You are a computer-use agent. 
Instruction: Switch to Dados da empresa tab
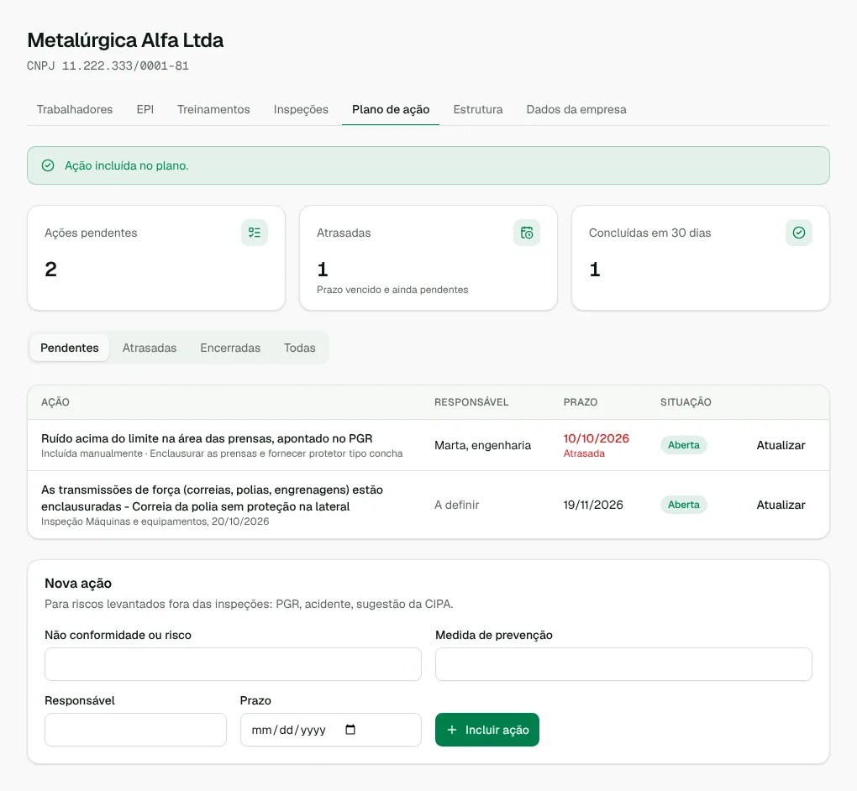[576, 109]
